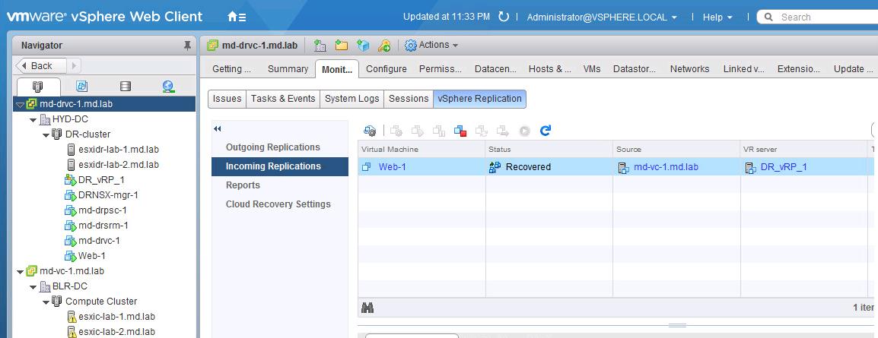Open the Networking navigator view
The width and height of the screenshot is (878, 338).
[169, 87]
